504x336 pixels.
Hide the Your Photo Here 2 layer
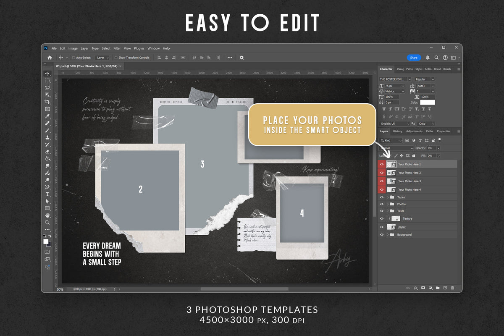click(x=382, y=173)
